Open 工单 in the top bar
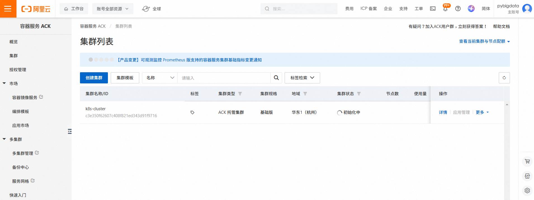 419,9
